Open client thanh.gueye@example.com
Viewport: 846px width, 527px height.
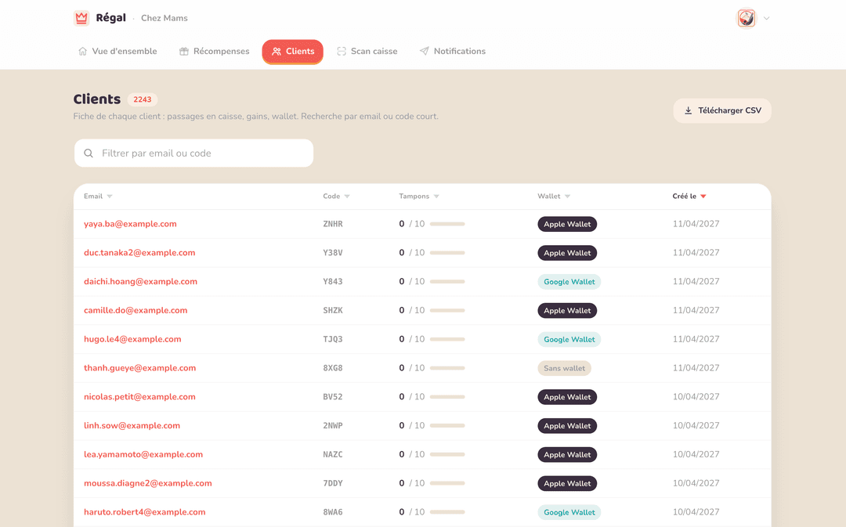coord(139,368)
